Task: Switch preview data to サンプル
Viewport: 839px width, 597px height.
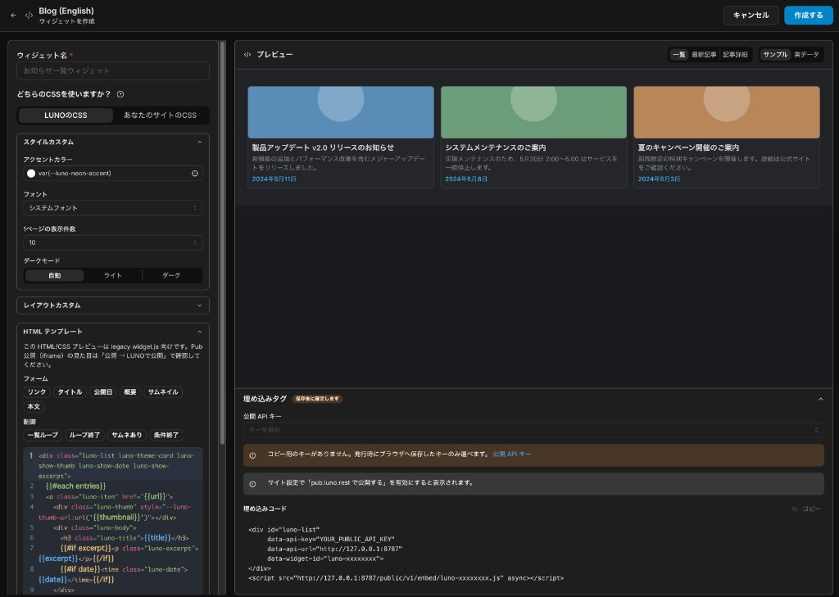Action: coord(775,55)
